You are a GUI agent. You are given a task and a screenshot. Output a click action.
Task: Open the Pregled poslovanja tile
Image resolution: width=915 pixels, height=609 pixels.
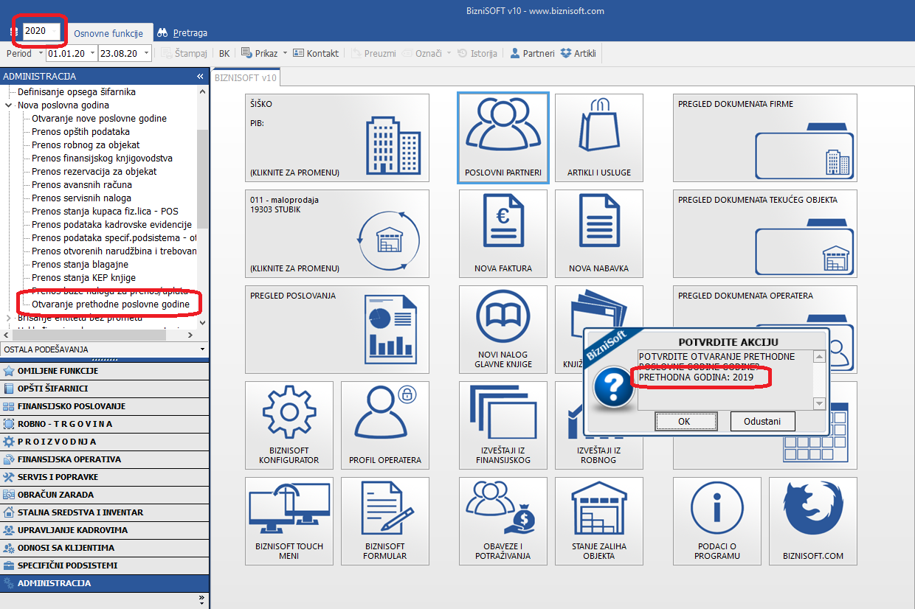point(337,330)
